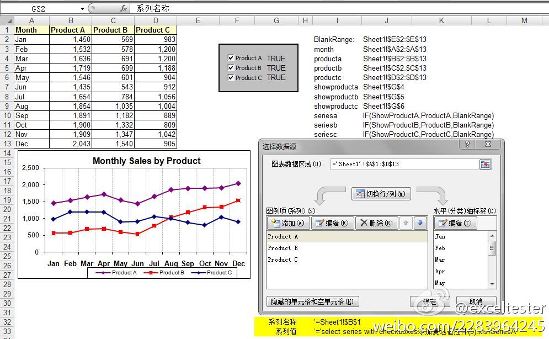Select column B header
The width and height of the screenshot is (549, 339).
tap(71, 20)
